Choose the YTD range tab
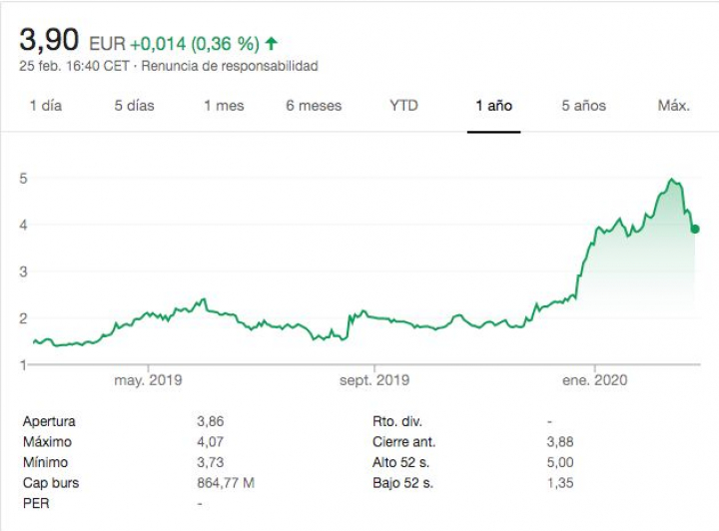 [x=403, y=106]
